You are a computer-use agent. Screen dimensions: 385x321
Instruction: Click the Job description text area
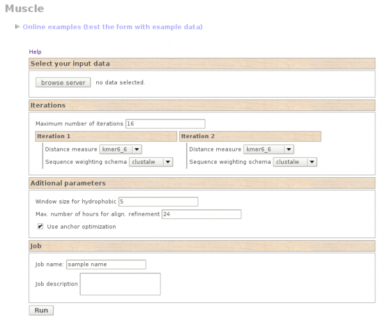pos(120,284)
